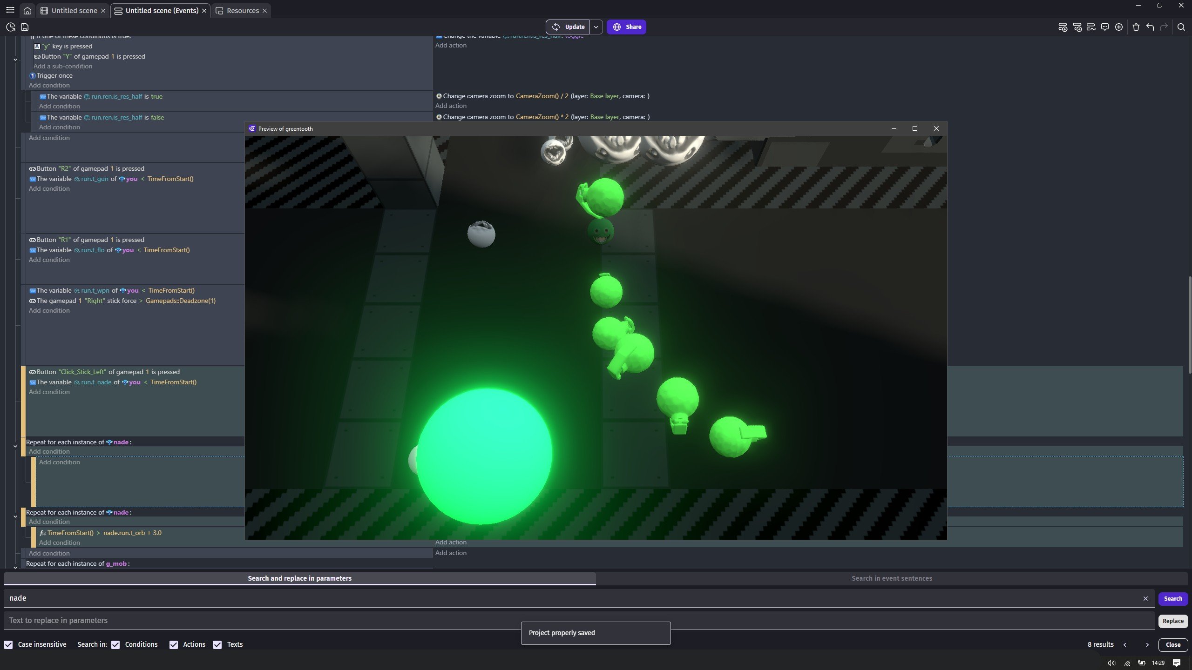This screenshot has width=1192, height=670.
Task: Maximize the Preview of greentooth window
Action: (x=914, y=128)
